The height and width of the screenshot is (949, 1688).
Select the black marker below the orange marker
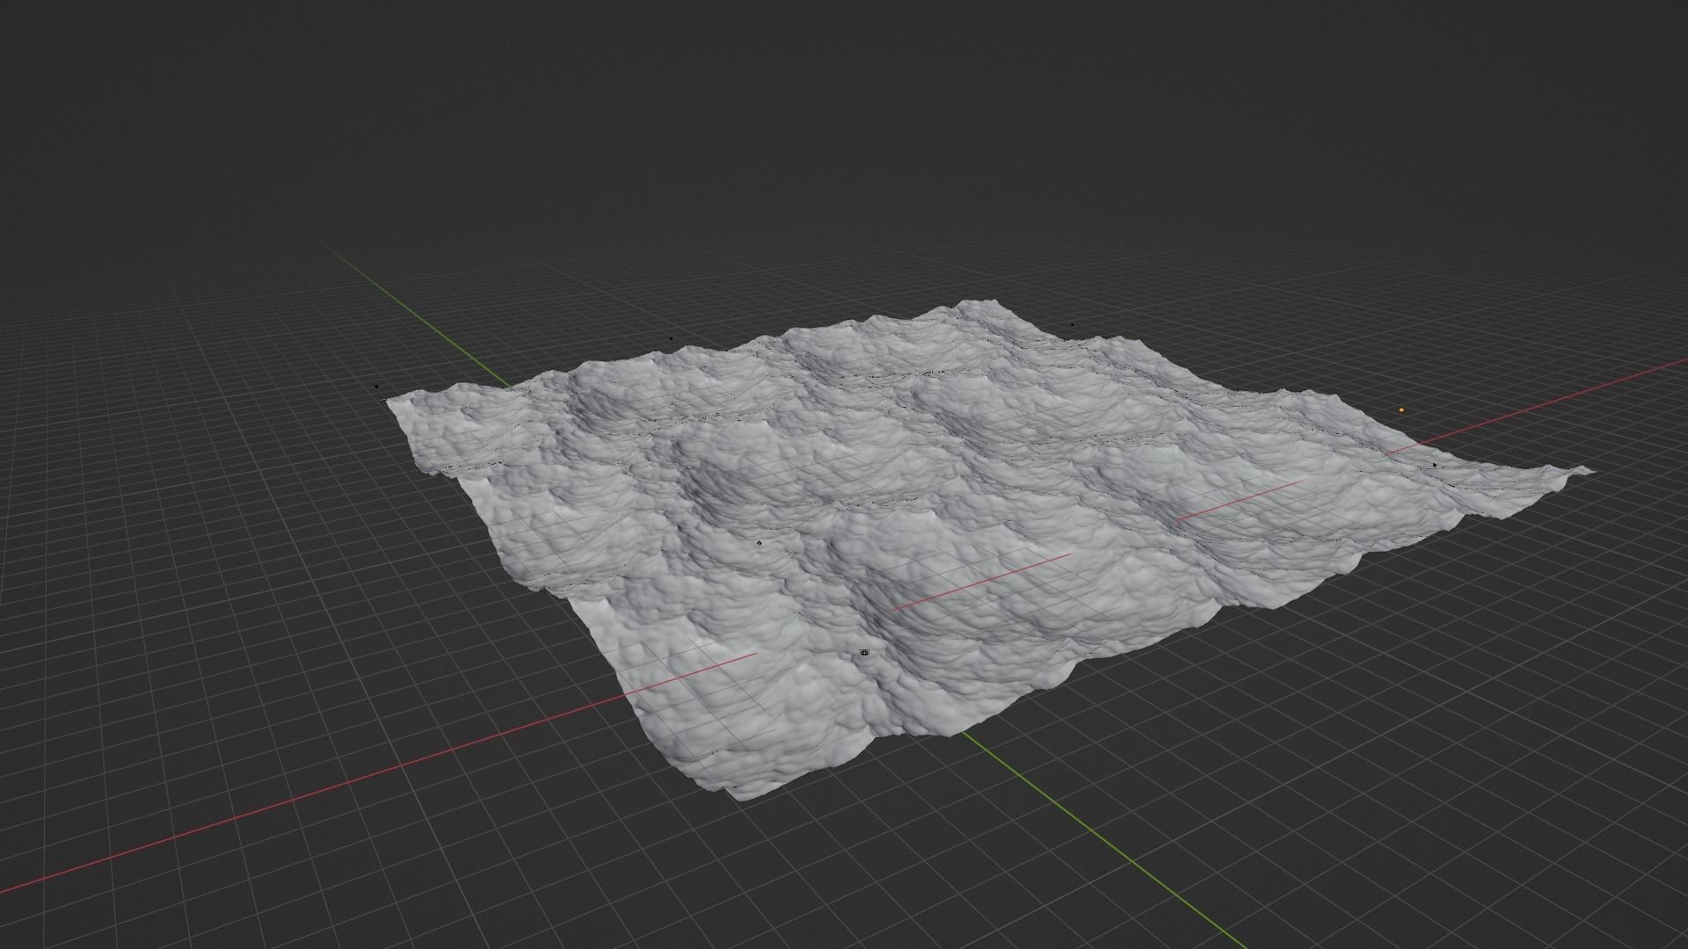click(1435, 465)
